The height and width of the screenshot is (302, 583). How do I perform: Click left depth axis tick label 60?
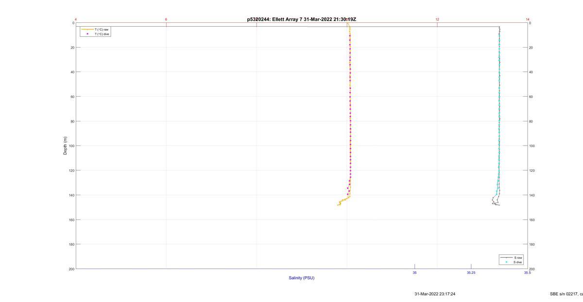[x=72, y=97]
